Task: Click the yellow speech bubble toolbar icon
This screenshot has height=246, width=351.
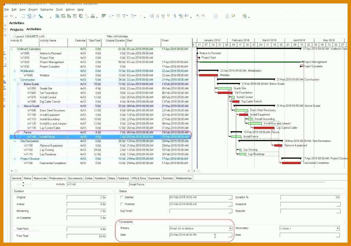Action: pos(233,16)
